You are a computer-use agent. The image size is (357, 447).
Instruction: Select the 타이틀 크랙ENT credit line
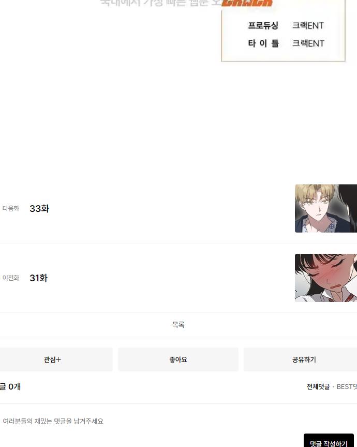[x=286, y=43]
